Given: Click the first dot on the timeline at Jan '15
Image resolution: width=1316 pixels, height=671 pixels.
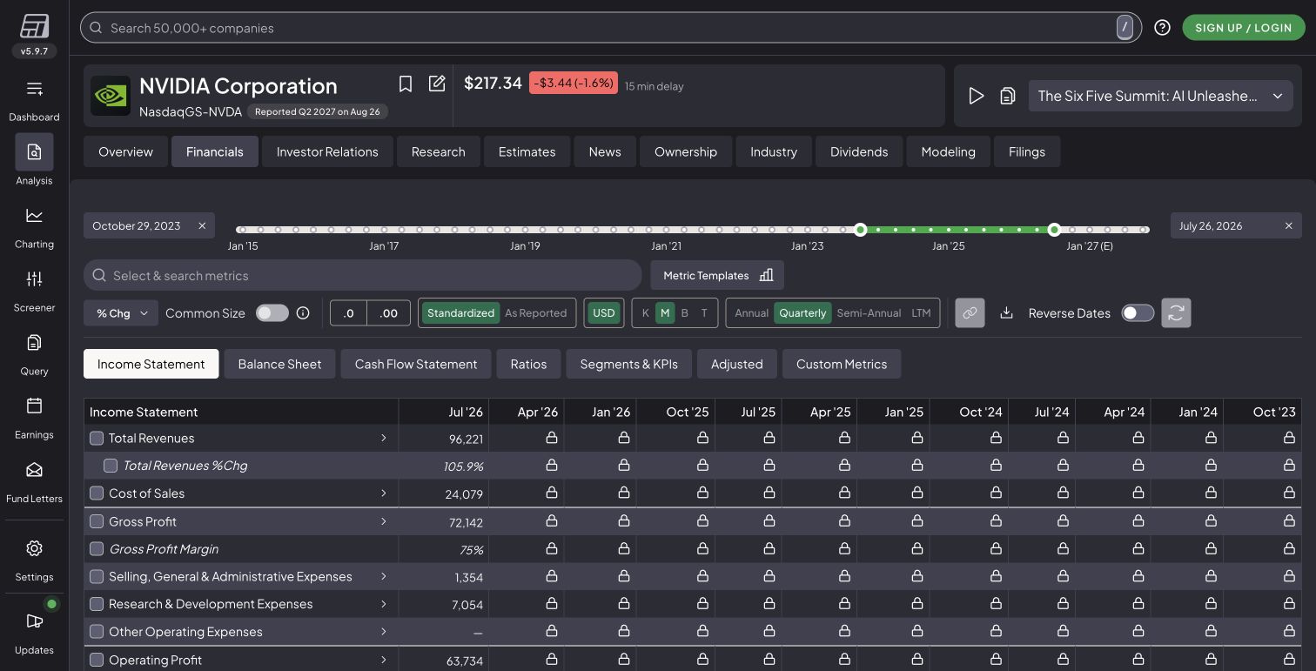Looking at the screenshot, I should coord(240,230).
